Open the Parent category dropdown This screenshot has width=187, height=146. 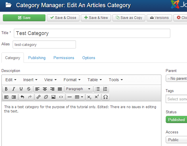(177, 78)
